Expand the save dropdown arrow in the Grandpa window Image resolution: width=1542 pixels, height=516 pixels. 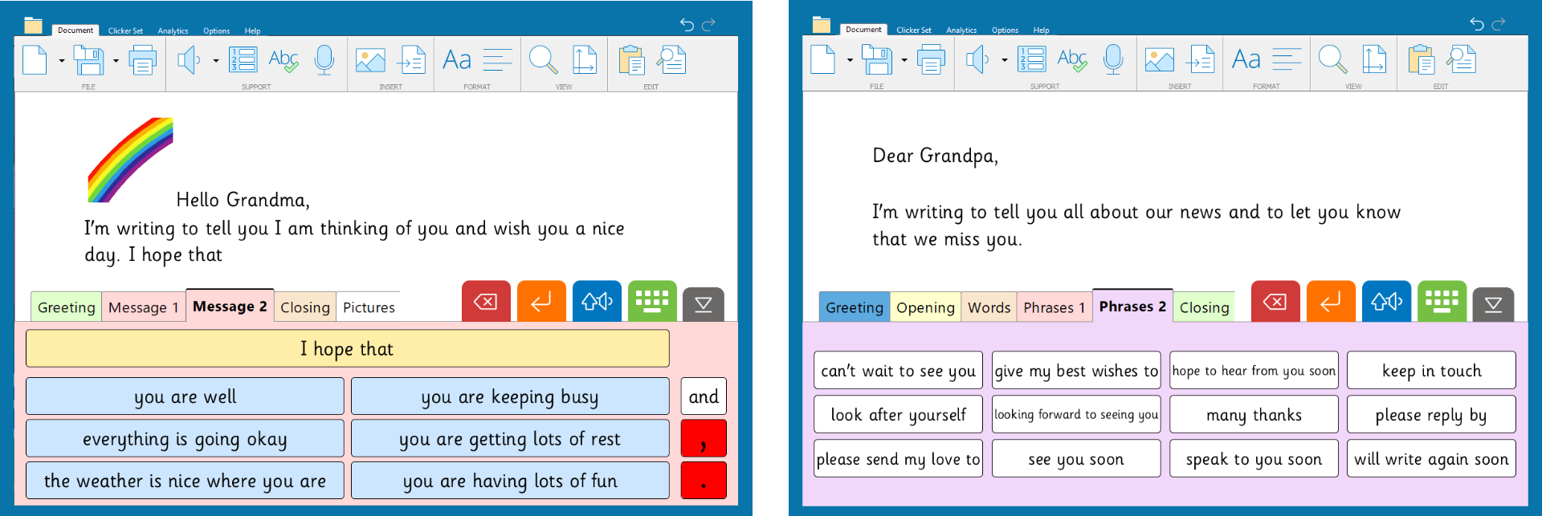point(904,60)
